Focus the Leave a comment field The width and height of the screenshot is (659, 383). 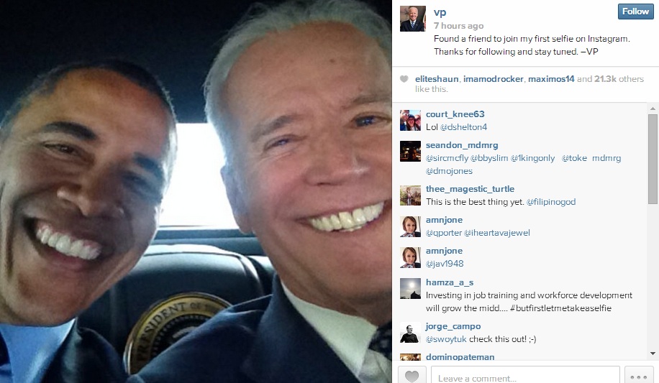[525, 377]
